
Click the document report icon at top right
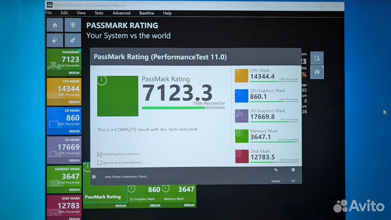pos(317,58)
